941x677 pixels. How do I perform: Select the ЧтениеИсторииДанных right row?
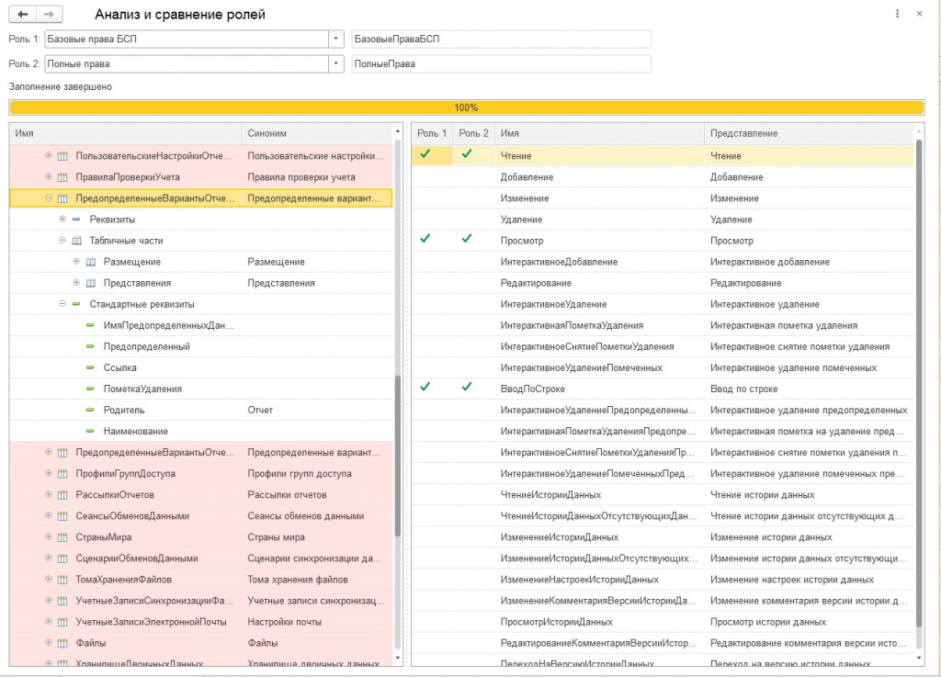coord(663,495)
